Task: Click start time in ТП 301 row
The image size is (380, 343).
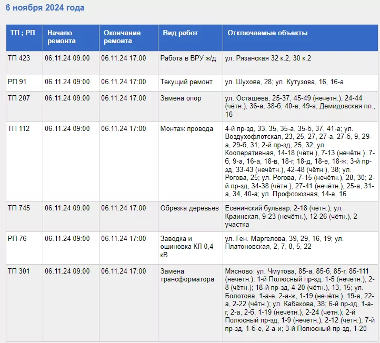Action: (x=67, y=271)
